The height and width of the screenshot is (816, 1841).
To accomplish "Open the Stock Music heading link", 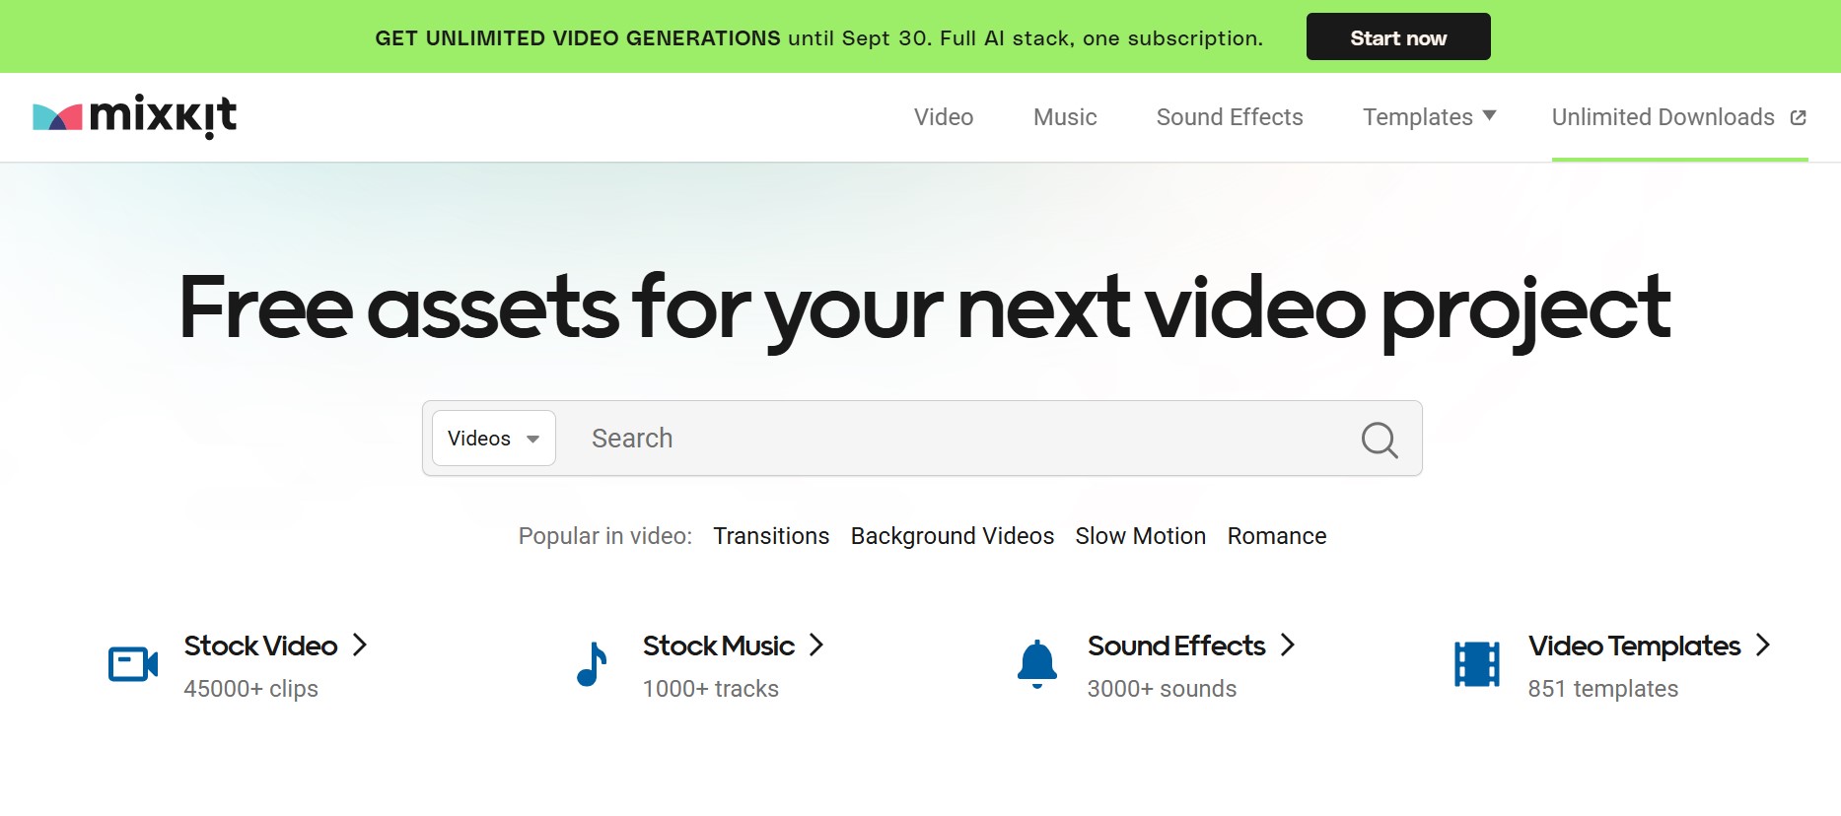I will (718, 646).
